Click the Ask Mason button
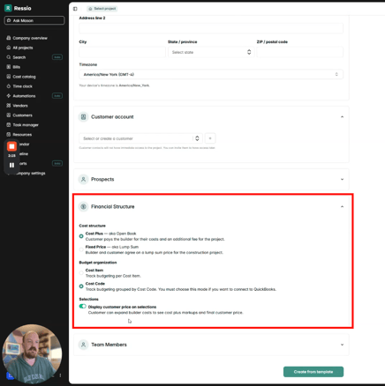 (34, 20)
